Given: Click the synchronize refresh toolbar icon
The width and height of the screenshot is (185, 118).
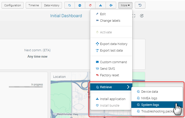Looking at the screenshot, I should point(70,5).
